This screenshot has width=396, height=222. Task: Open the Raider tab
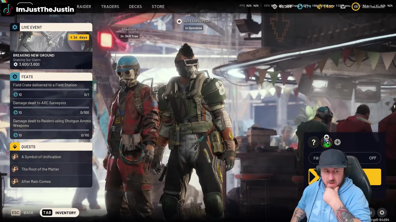(x=84, y=6)
